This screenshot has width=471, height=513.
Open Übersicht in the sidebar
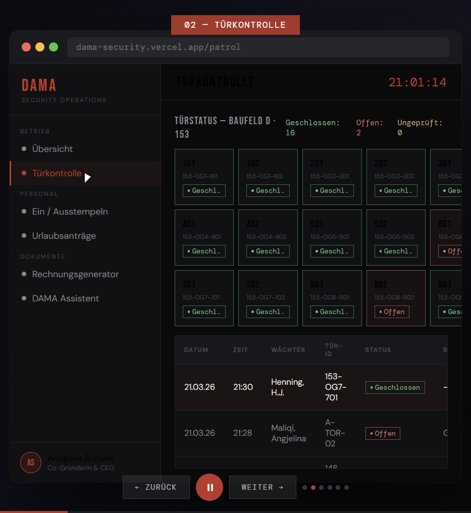(85, 149)
